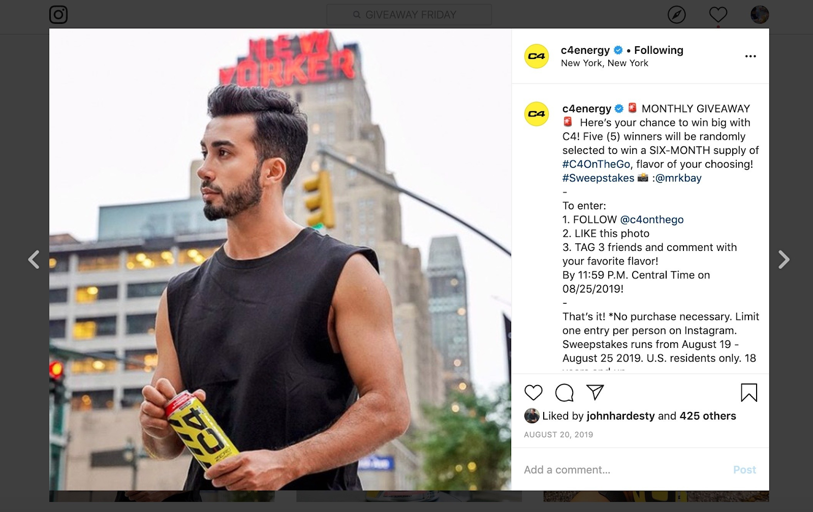Open the three-dot more options menu

point(751,56)
